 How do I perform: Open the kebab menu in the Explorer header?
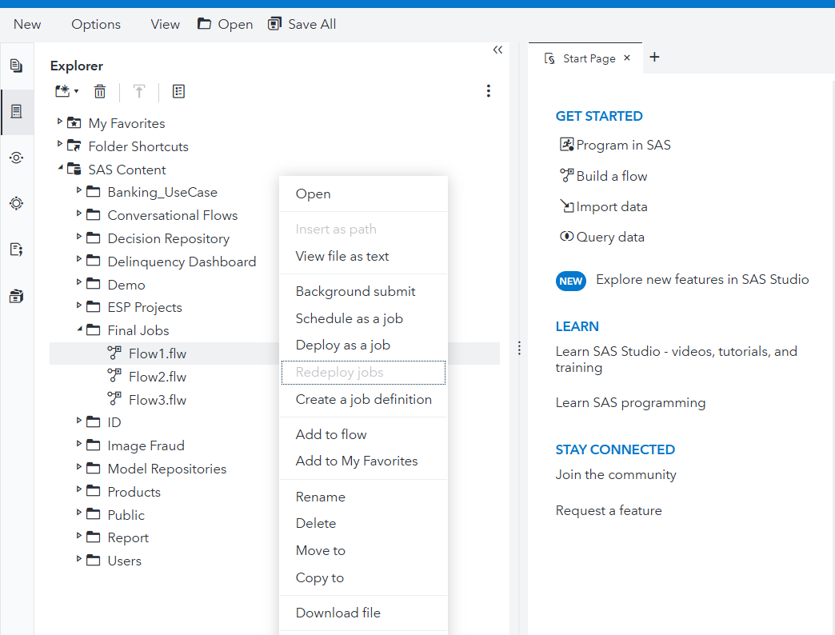[488, 91]
